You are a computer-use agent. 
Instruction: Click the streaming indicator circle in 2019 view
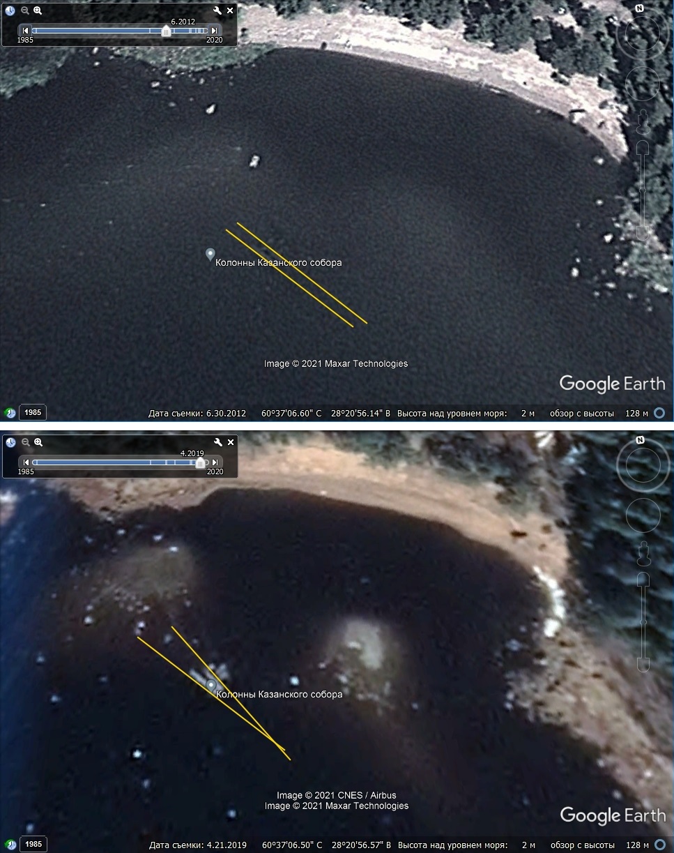(x=659, y=845)
